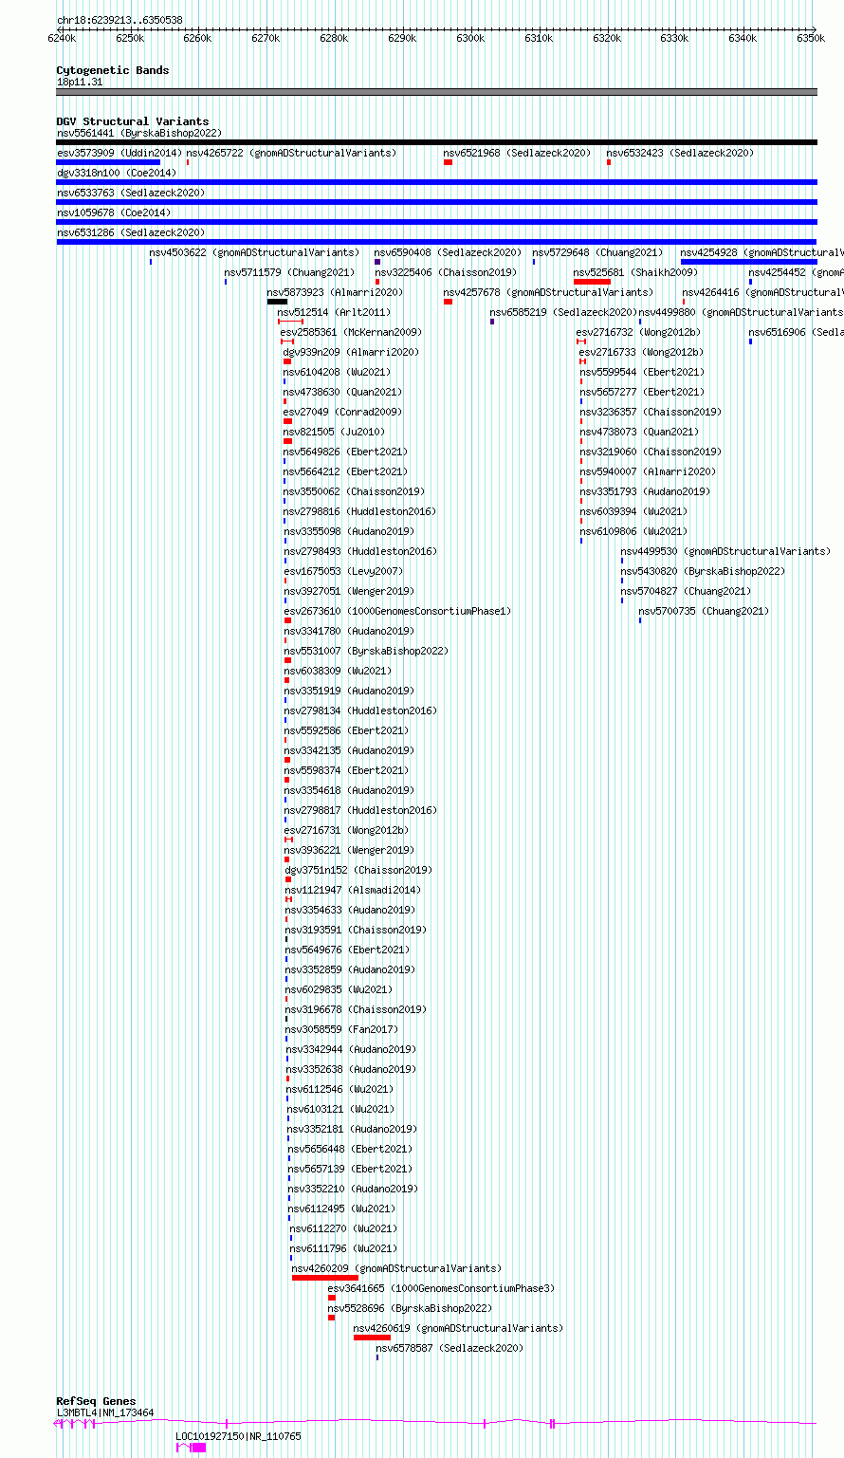
Task: Click the red bar of nsv525681
Action: [x=592, y=282]
